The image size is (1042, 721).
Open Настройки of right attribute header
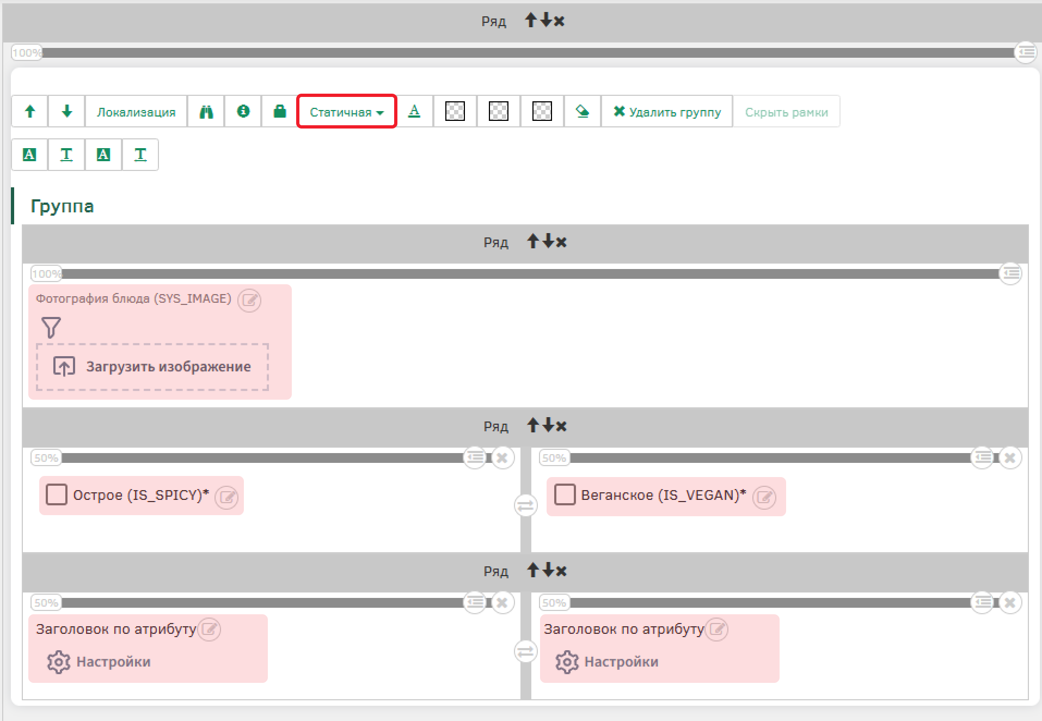pyautogui.click(x=607, y=662)
